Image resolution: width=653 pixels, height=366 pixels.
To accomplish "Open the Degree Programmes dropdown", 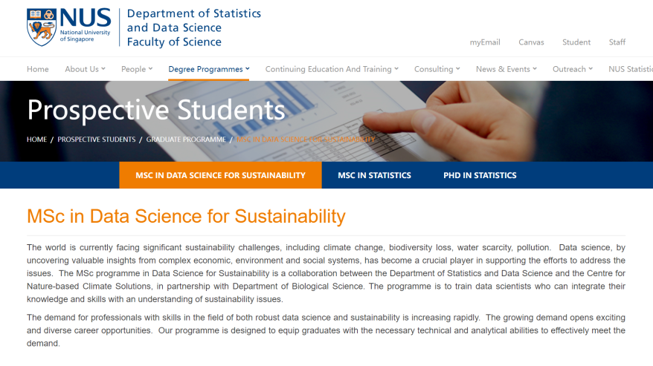I will (x=209, y=69).
